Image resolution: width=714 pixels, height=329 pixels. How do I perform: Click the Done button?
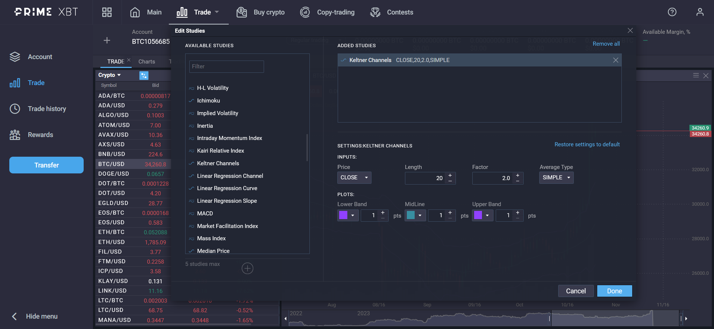point(614,291)
